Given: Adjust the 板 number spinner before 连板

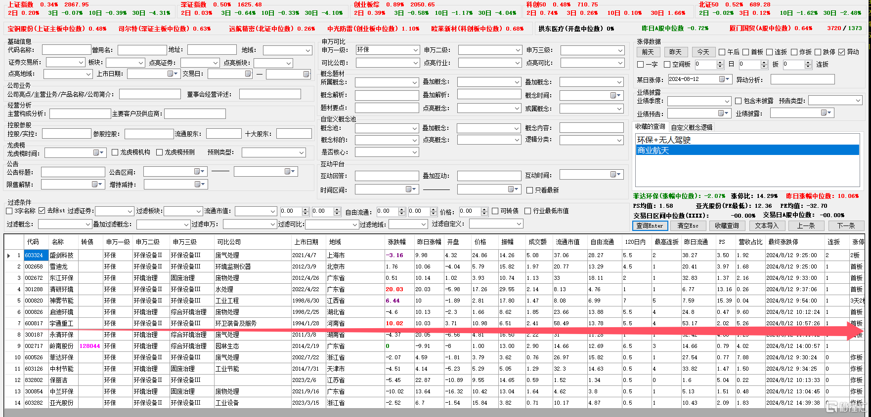Looking at the screenshot, I should coord(808,65).
